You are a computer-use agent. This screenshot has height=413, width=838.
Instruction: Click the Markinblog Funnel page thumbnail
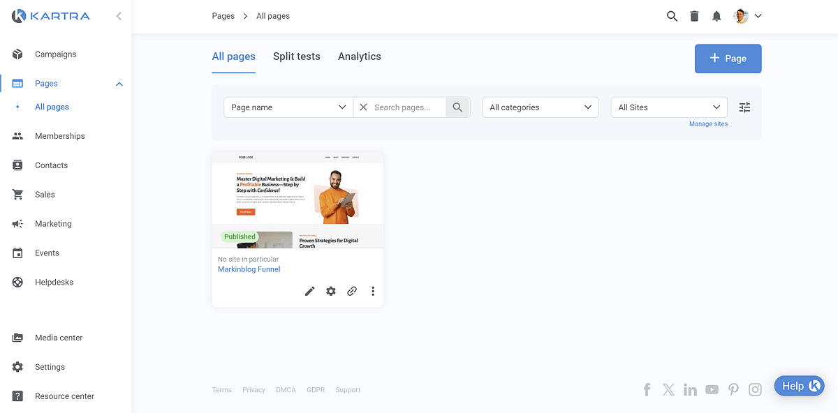[x=297, y=200]
